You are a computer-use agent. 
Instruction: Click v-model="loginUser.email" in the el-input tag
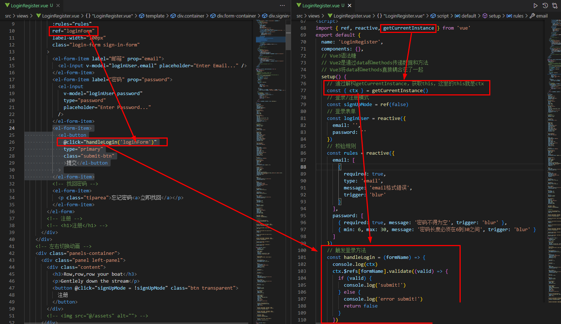coord(121,65)
